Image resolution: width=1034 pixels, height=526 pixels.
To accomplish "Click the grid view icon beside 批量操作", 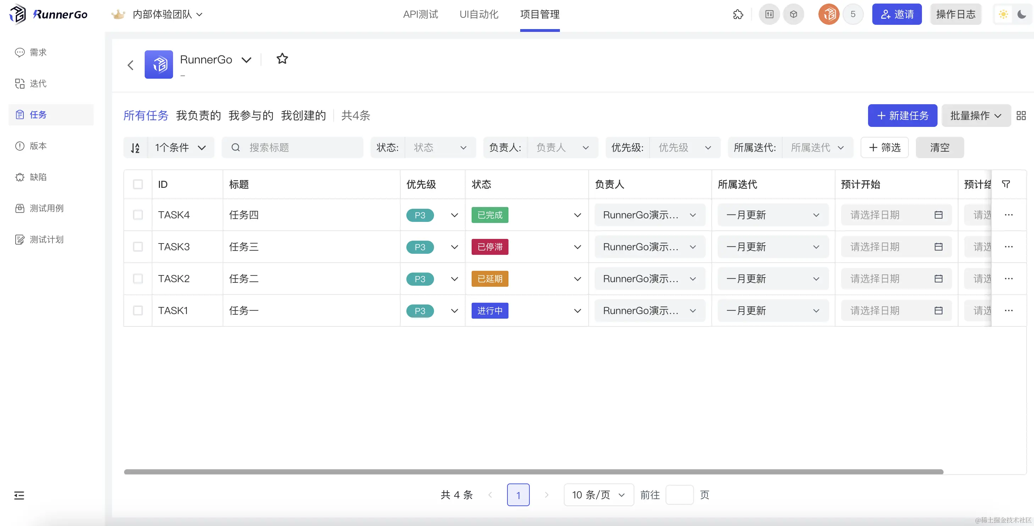I will point(1021,116).
